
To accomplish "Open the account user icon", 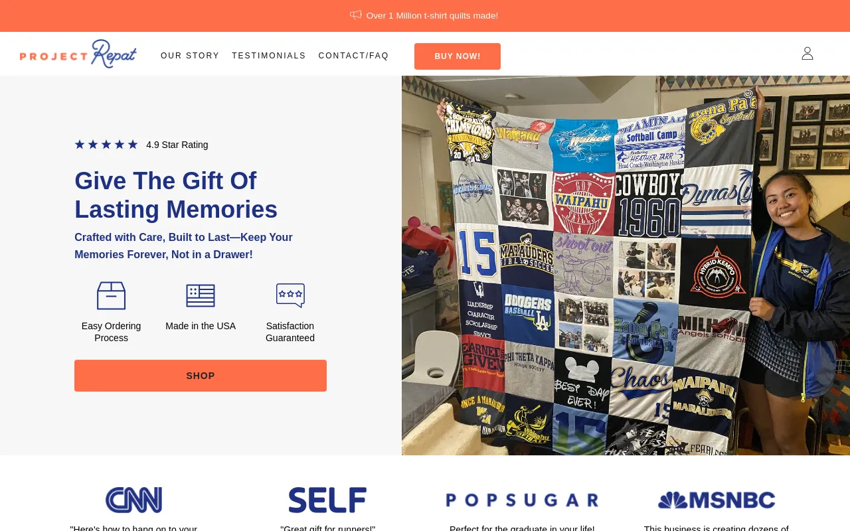I will coord(807,53).
